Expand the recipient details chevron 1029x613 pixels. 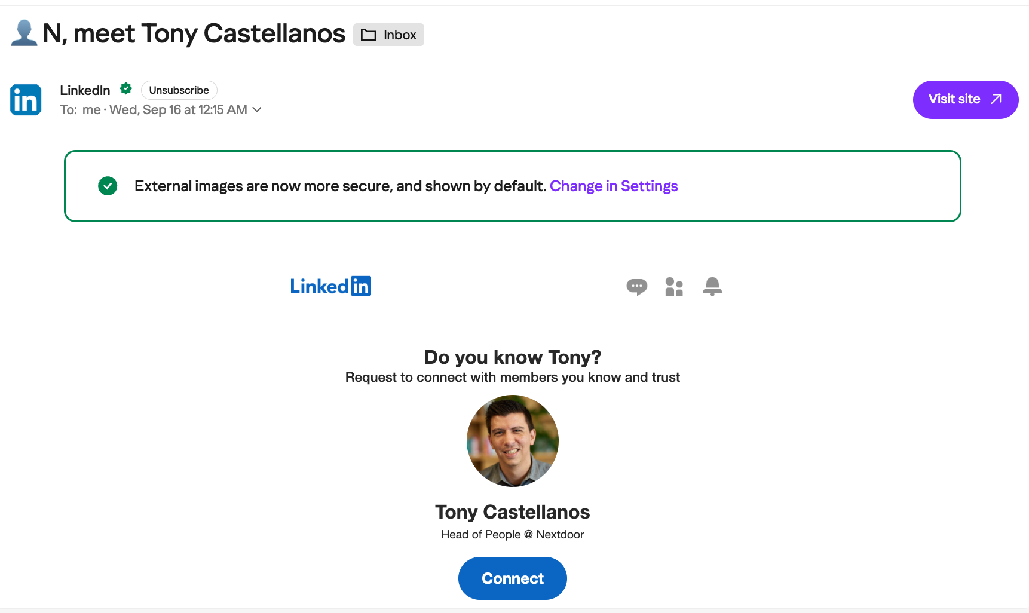[257, 109]
